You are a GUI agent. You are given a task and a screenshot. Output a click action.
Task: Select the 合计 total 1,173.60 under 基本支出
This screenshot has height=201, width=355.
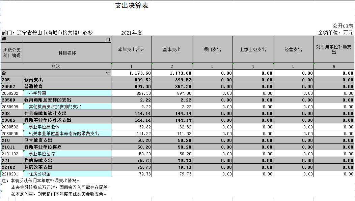[x=172, y=73]
